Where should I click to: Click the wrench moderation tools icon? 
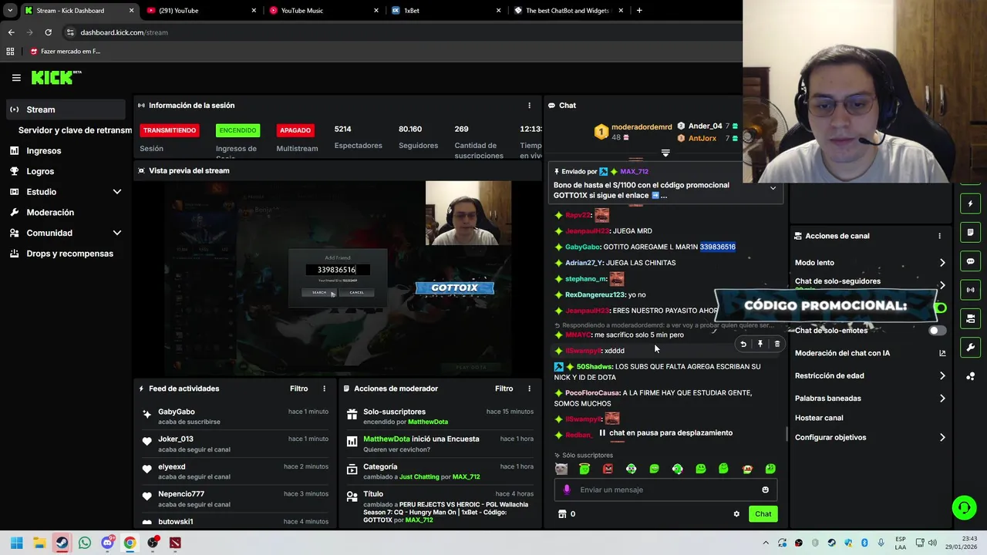pos(970,347)
